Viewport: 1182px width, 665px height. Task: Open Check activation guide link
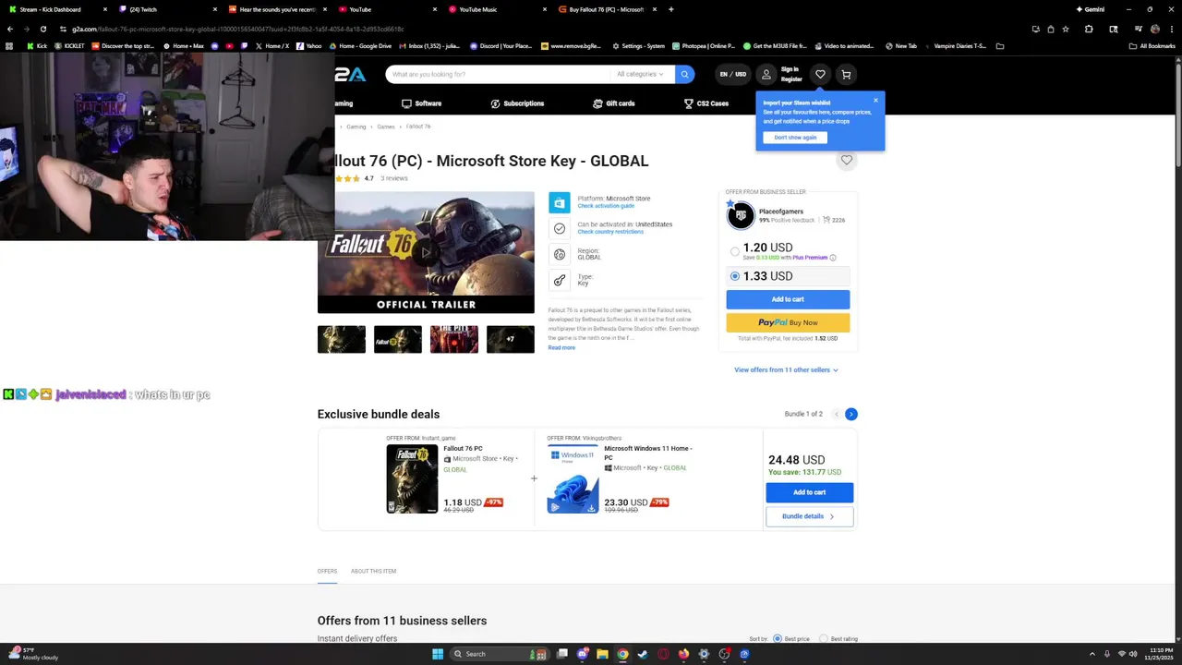point(606,206)
